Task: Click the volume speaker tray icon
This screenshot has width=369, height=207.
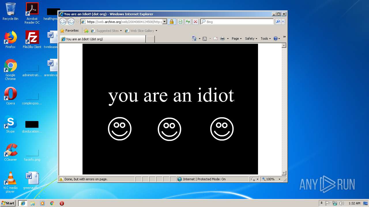Action: point(341,203)
